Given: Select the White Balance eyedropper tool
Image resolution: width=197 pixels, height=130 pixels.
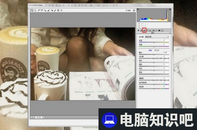Looking at the screenshot, I should pos(39,11).
